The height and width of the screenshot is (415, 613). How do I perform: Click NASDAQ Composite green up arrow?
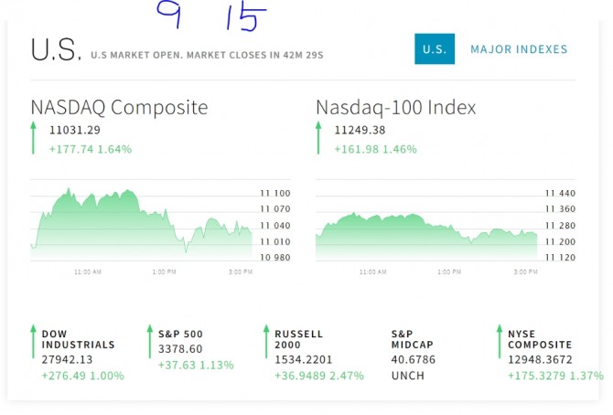[x=34, y=138]
